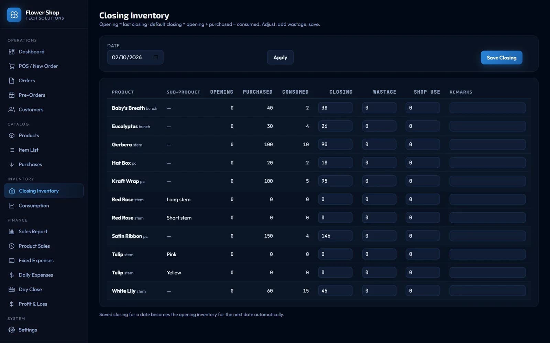Click the Customers people icon
Viewport: 550px width, 343px height.
[x=12, y=109]
